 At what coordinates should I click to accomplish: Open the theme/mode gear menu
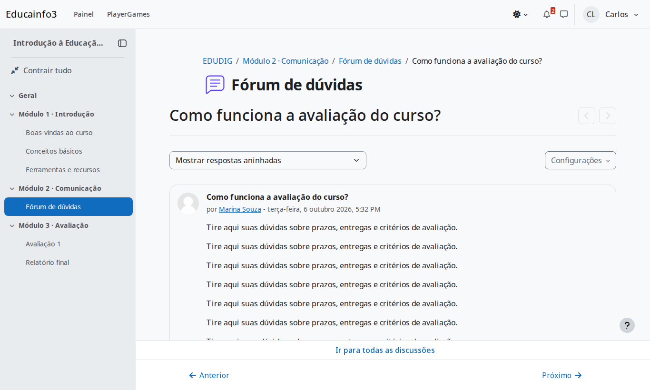pyautogui.click(x=520, y=14)
